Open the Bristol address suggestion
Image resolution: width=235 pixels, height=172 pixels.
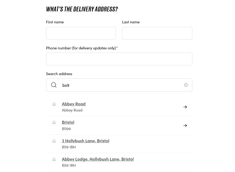pos(68,122)
